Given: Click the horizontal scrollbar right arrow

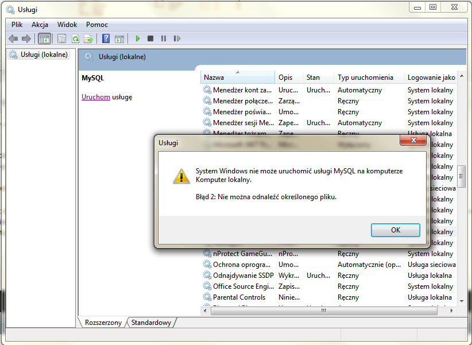Looking at the screenshot, I should (x=451, y=311).
